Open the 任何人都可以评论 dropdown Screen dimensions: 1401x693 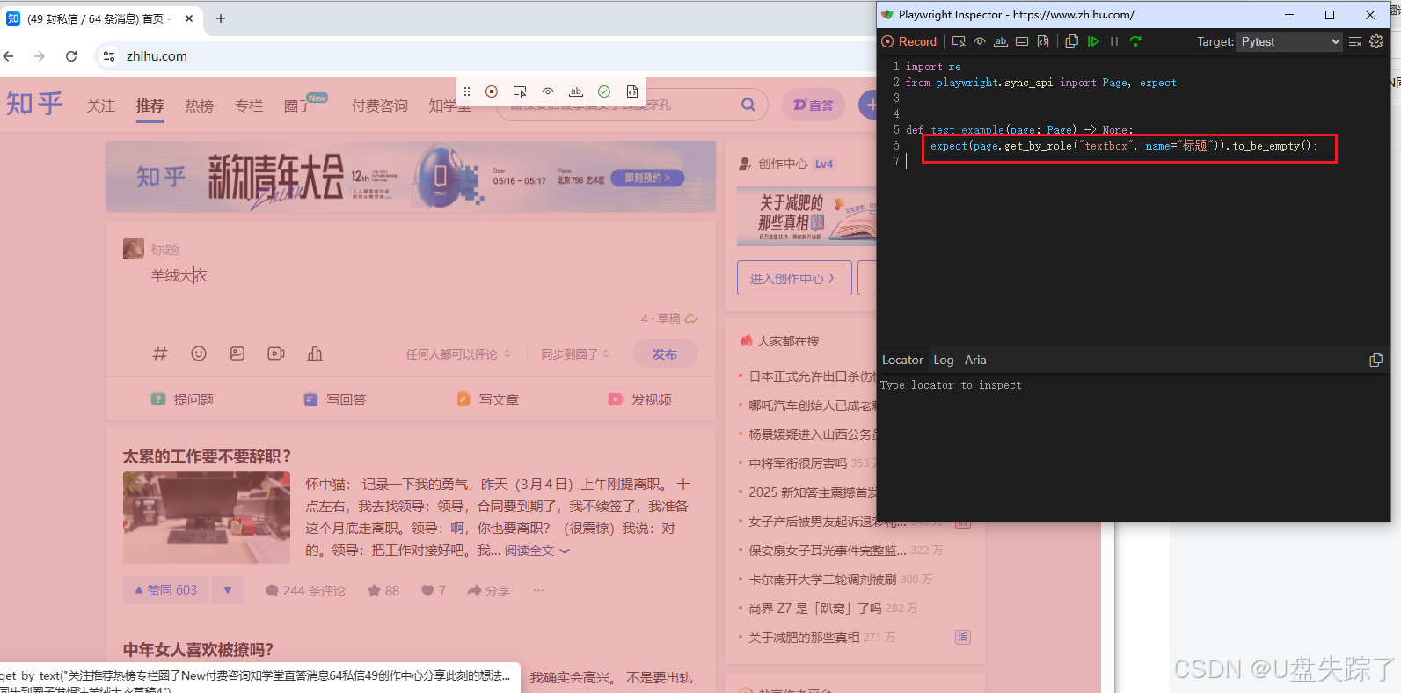(x=458, y=354)
